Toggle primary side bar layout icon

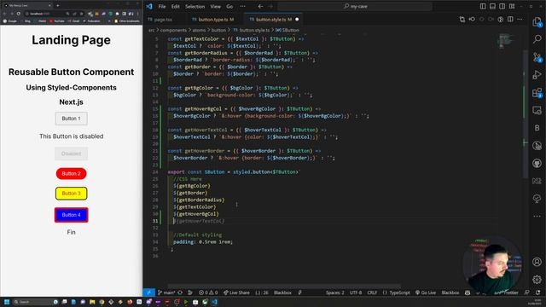(483, 6)
